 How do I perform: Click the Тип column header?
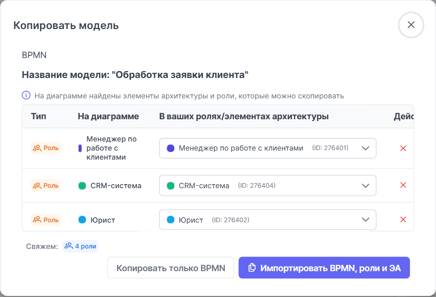(x=39, y=116)
